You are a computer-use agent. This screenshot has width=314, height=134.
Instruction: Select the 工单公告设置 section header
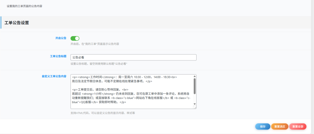pyautogui.click(x=17, y=23)
